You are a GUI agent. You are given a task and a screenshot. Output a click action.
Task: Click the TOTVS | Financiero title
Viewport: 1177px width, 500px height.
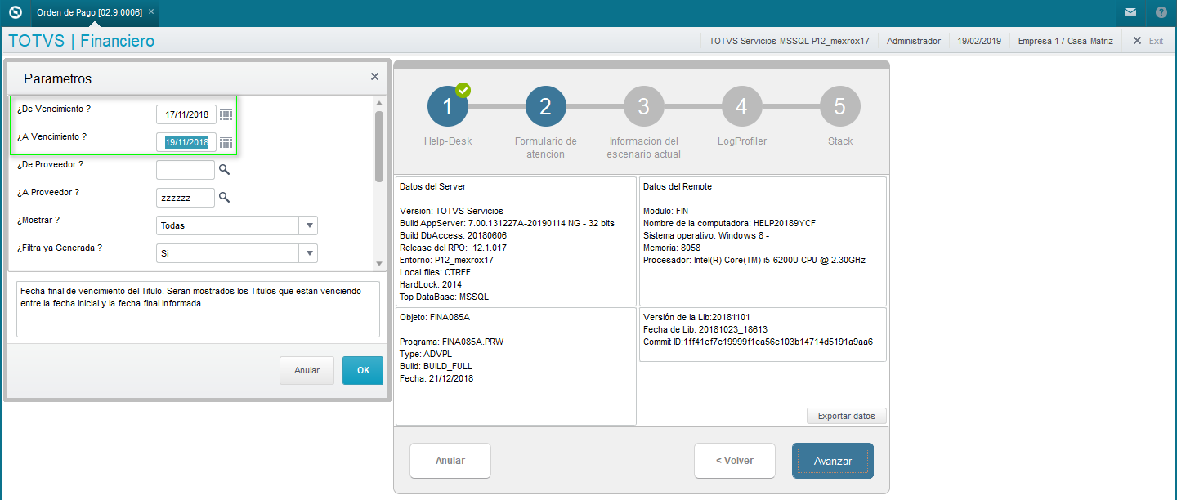click(x=81, y=41)
